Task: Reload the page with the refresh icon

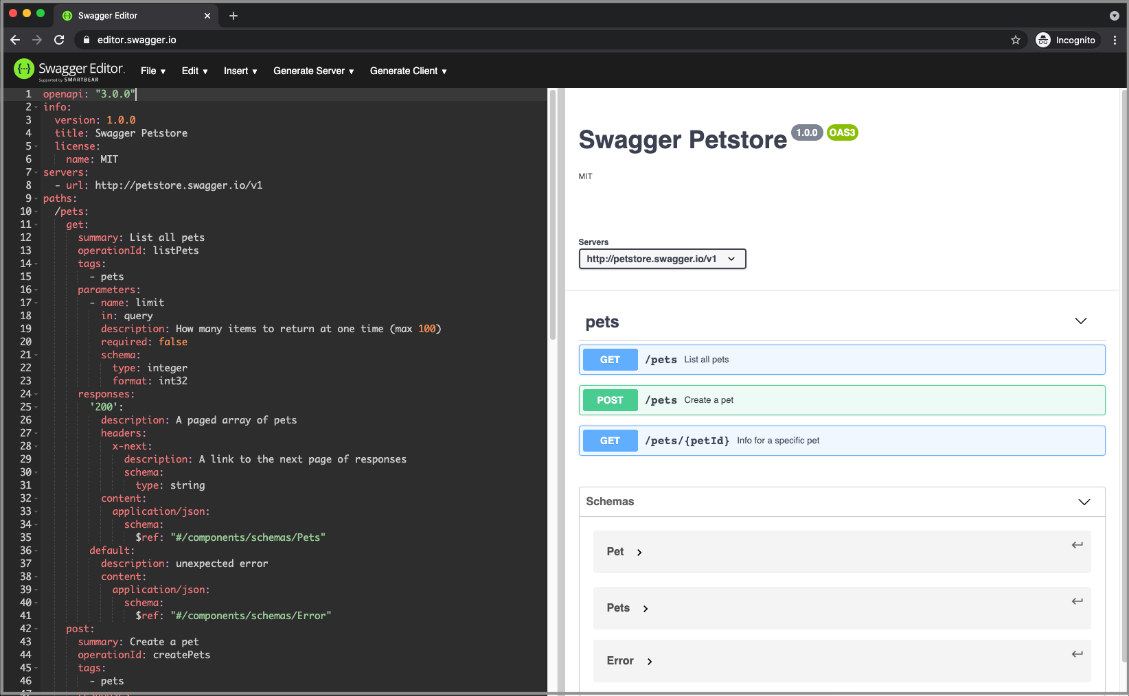Action: [x=59, y=40]
